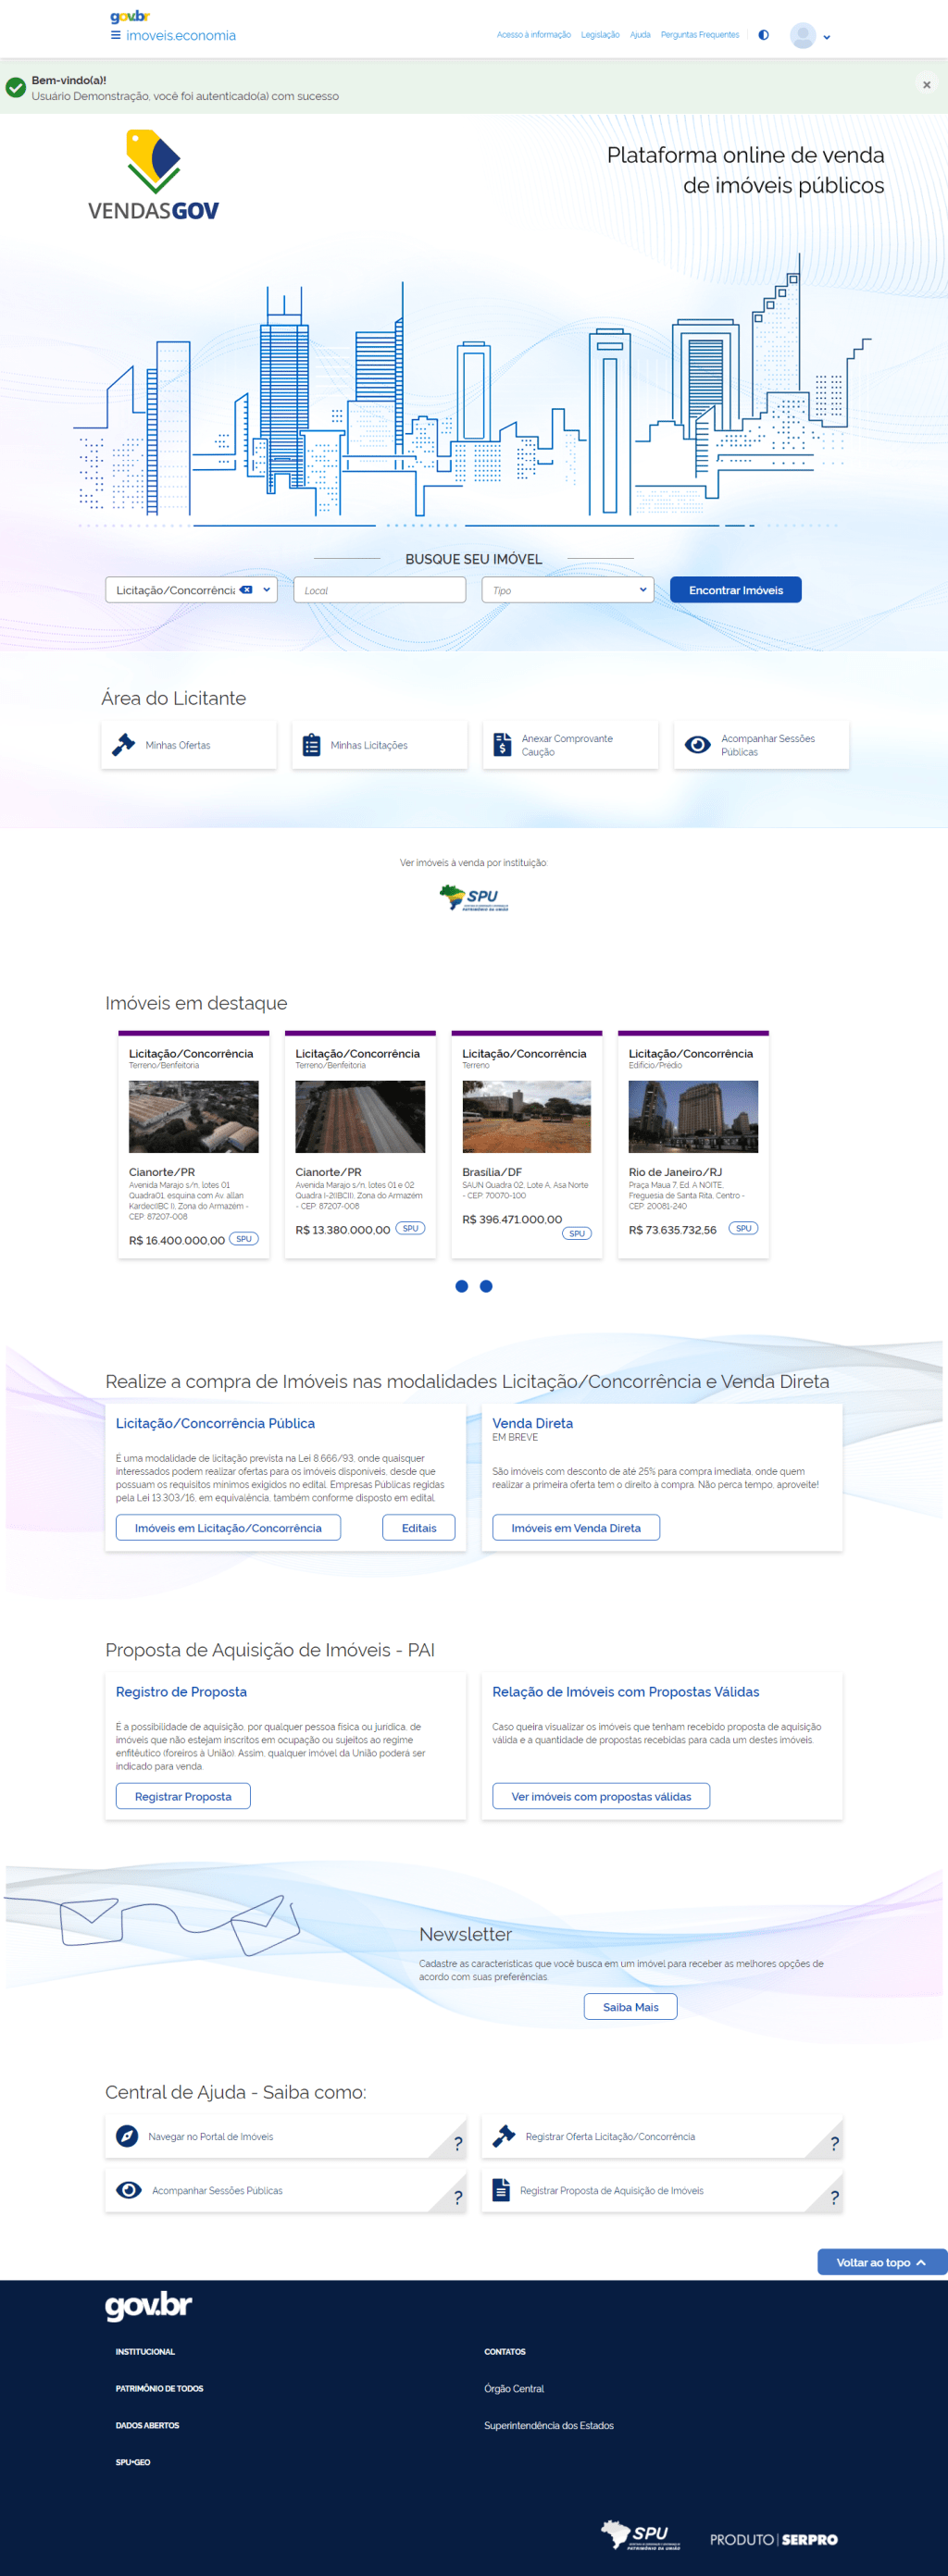
Task: Open Órgão Central contact link
Action: click(515, 2388)
